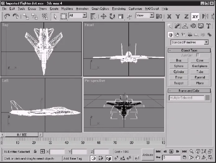Click the 0 / 100 time slider
Image resolution: width=216 pixels, height=163 pixels.
click(x=22, y=135)
